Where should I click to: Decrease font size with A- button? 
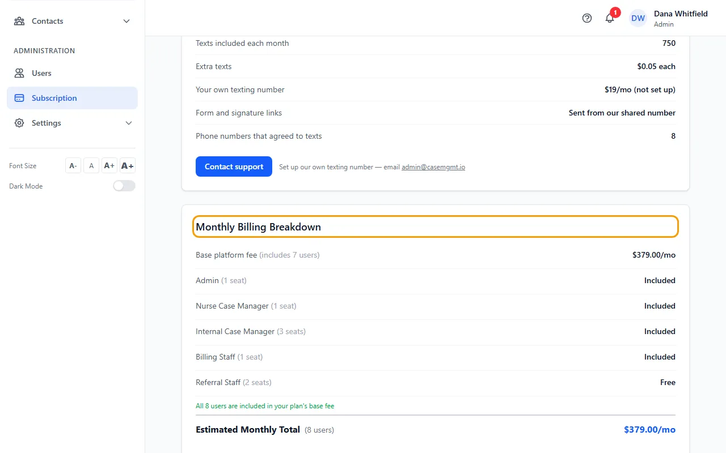click(73, 166)
